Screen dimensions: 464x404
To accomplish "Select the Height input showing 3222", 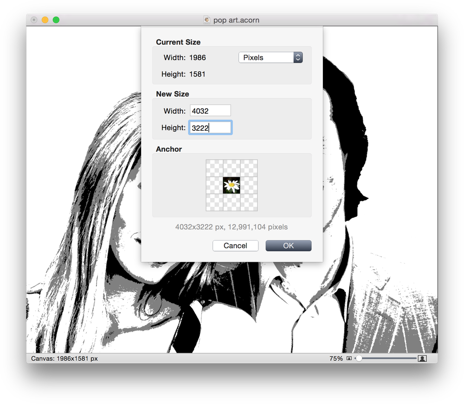I will pyautogui.click(x=210, y=127).
